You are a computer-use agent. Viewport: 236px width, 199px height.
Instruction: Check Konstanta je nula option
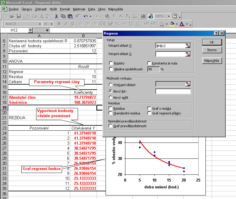coord(149,63)
